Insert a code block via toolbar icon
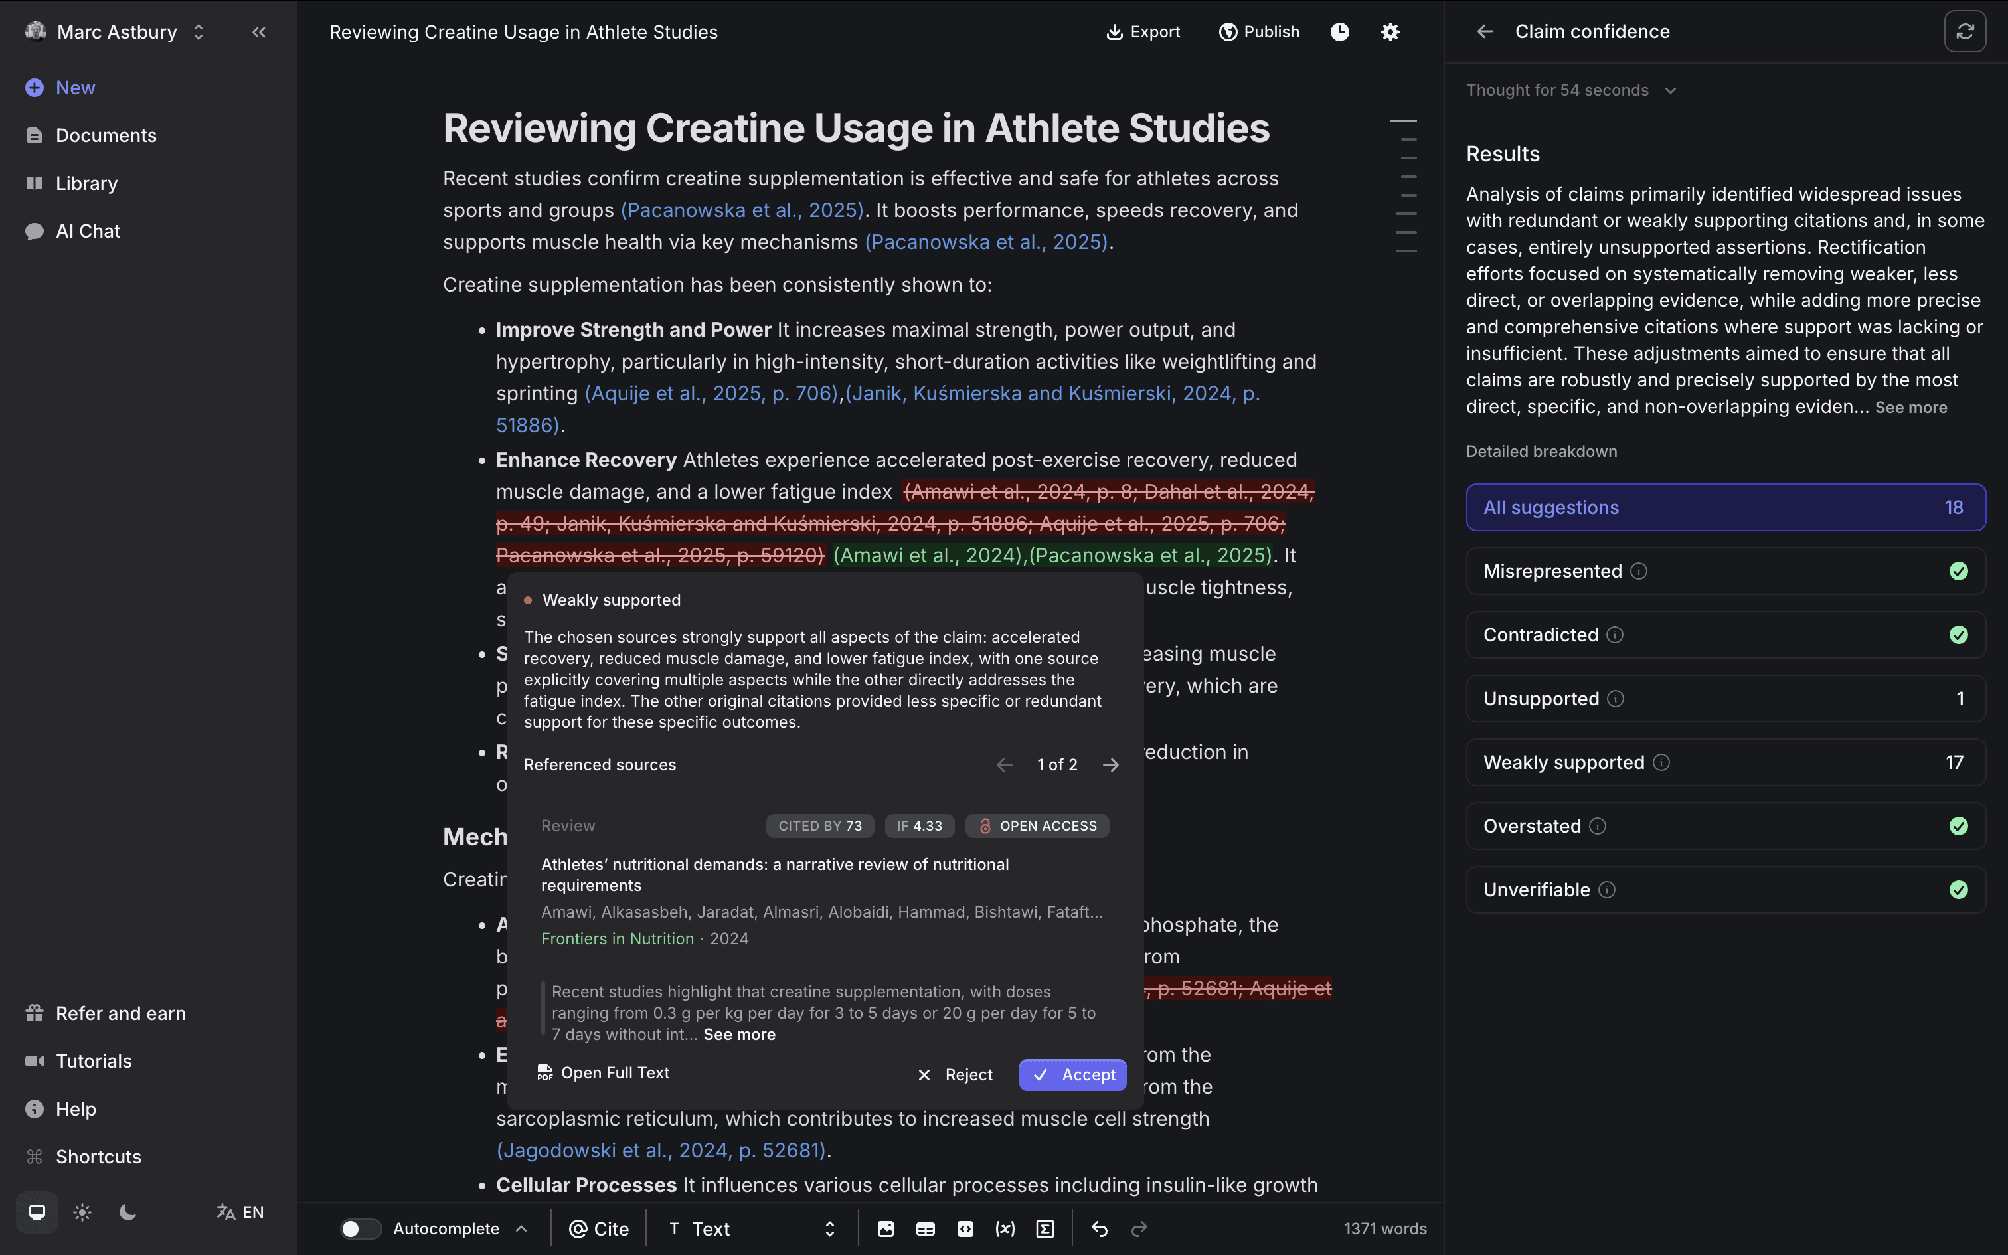The height and width of the screenshot is (1255, 2008). point(965,1228)
